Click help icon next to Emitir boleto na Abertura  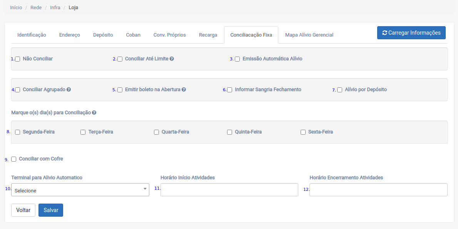tap(184, 90)
